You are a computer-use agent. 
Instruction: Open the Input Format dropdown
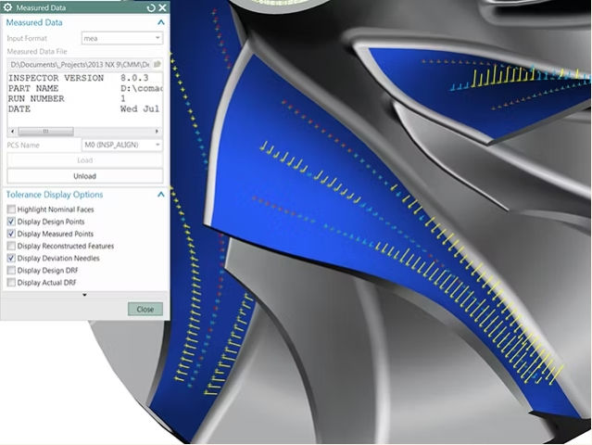pyautogui.click(x=121, y=38)
